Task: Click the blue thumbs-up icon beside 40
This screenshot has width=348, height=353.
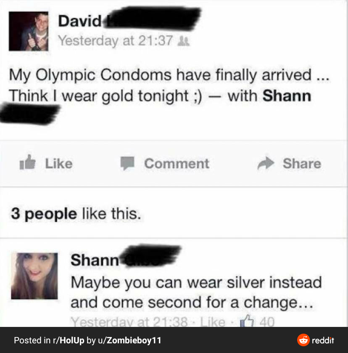Action: (x=247, y=321)
